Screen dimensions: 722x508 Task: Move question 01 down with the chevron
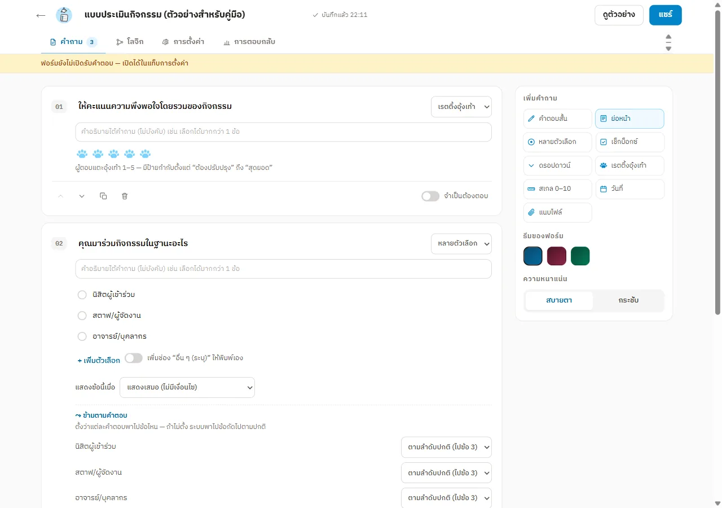(x=82, y=196)
